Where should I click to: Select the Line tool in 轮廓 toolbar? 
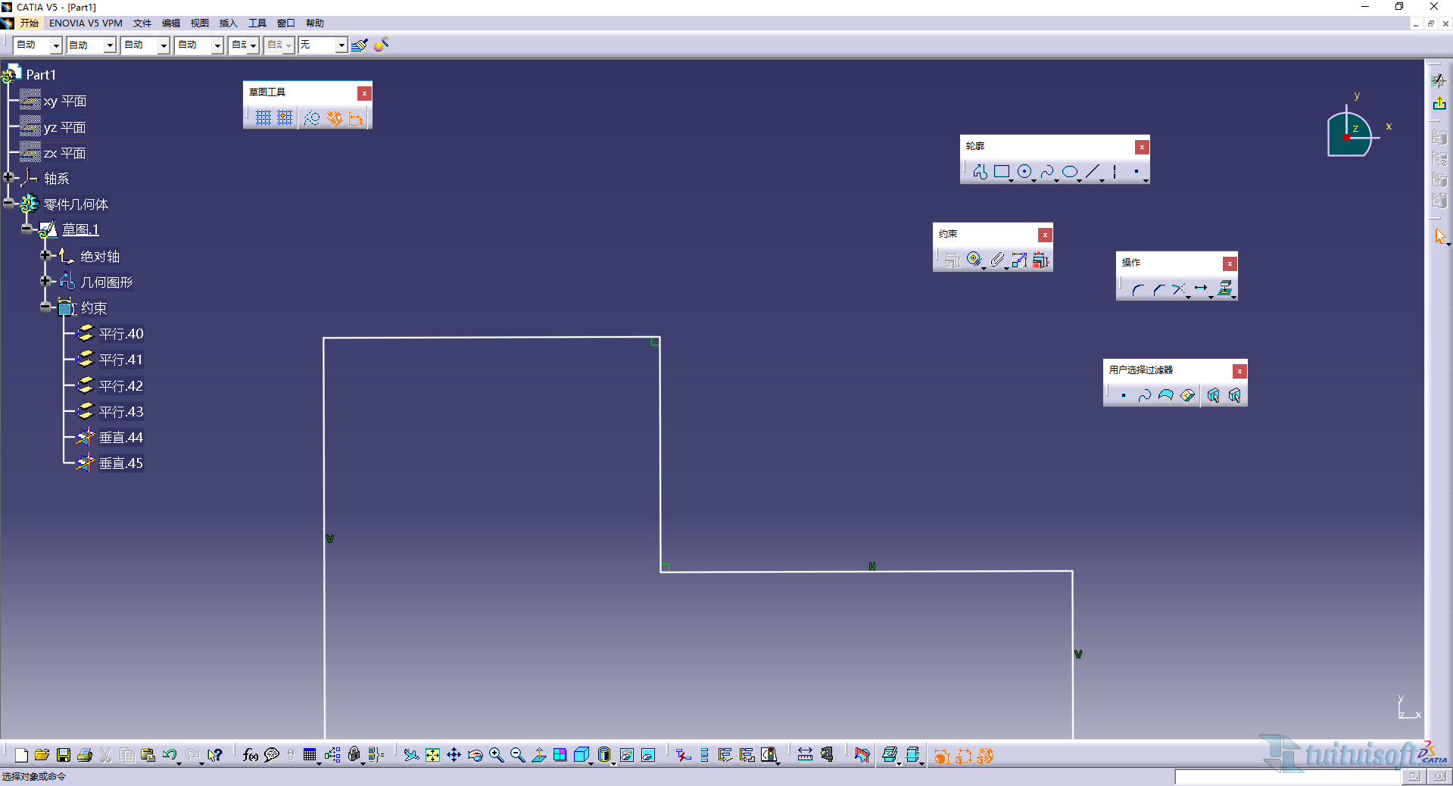(1092, 172)
